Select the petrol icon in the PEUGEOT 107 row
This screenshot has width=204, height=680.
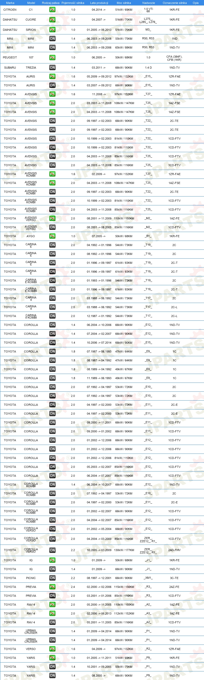tap(52, 58)
